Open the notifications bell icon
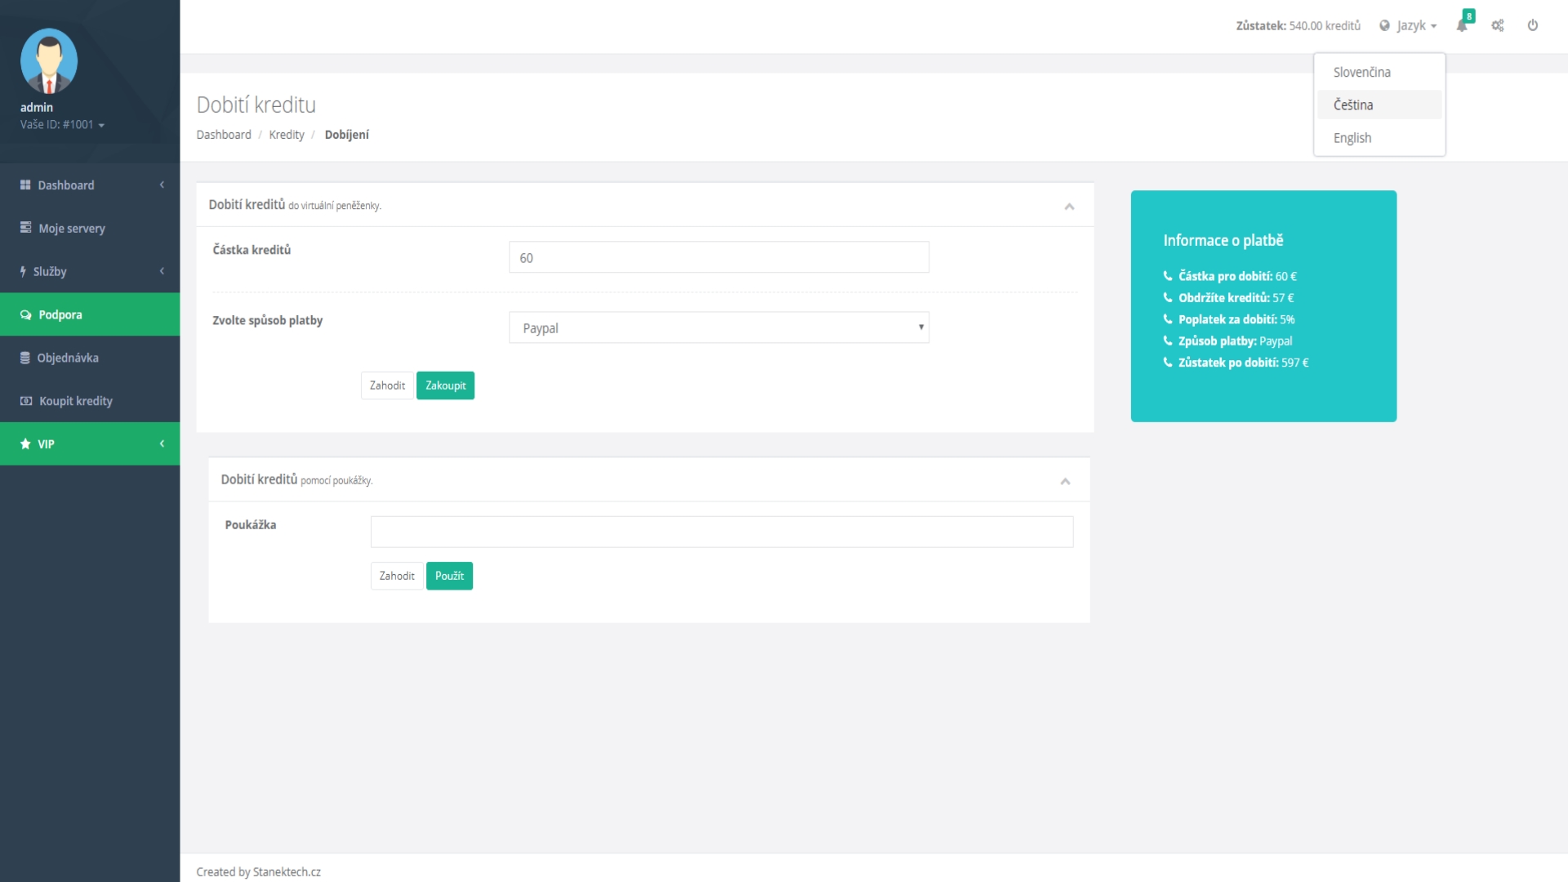Viewport: 1568px width, 882px height. coord(1463,25)
